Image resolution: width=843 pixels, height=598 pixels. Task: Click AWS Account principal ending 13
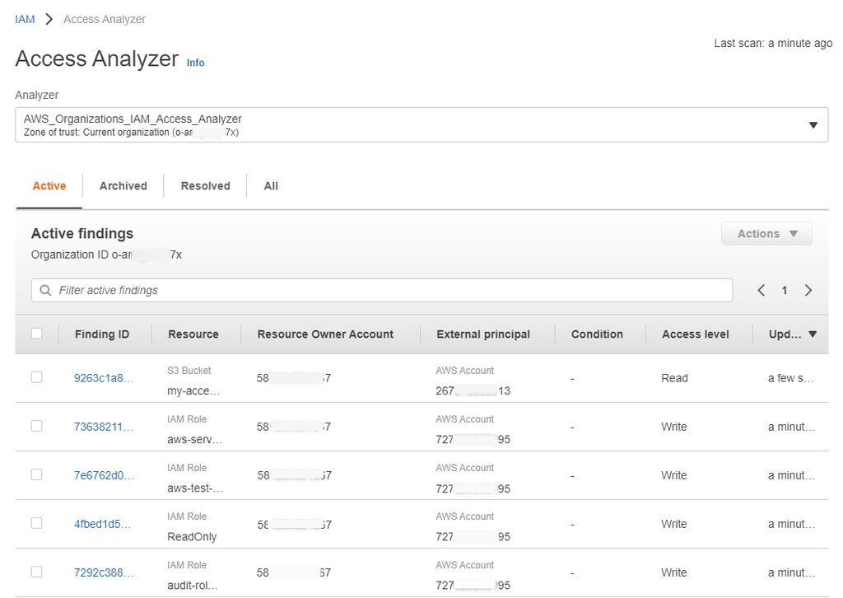pyautogui.click(x=473, y=391)
